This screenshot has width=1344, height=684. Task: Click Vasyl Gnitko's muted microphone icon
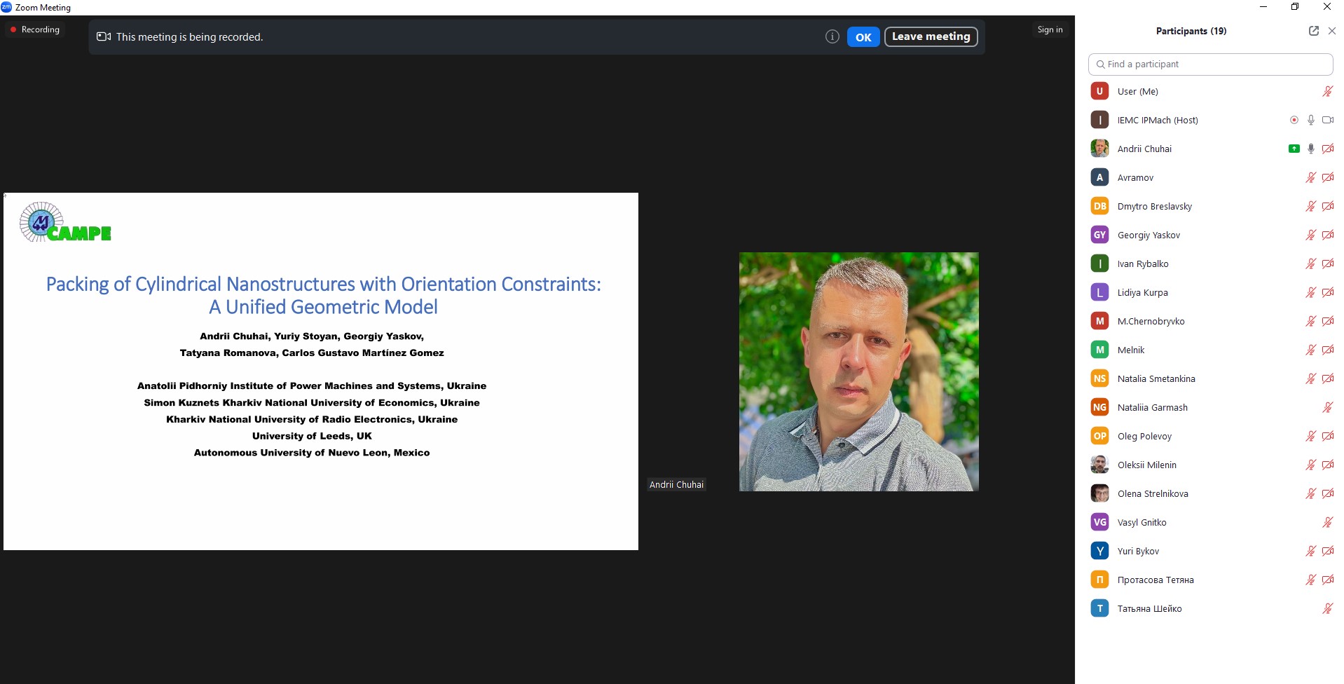[1327, 522]
